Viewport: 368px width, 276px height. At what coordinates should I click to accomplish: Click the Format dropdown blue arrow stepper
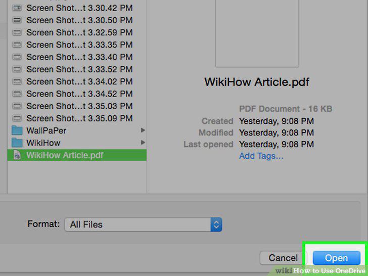tap(216, 224)
